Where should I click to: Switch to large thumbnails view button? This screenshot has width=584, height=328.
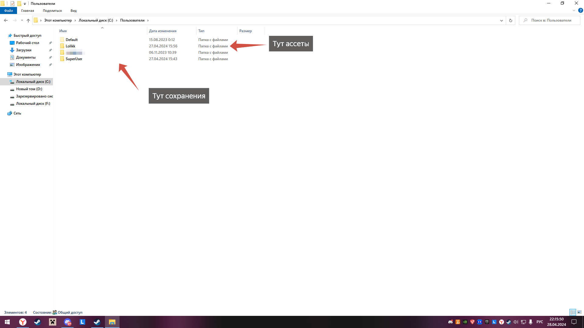click(579, 312)
